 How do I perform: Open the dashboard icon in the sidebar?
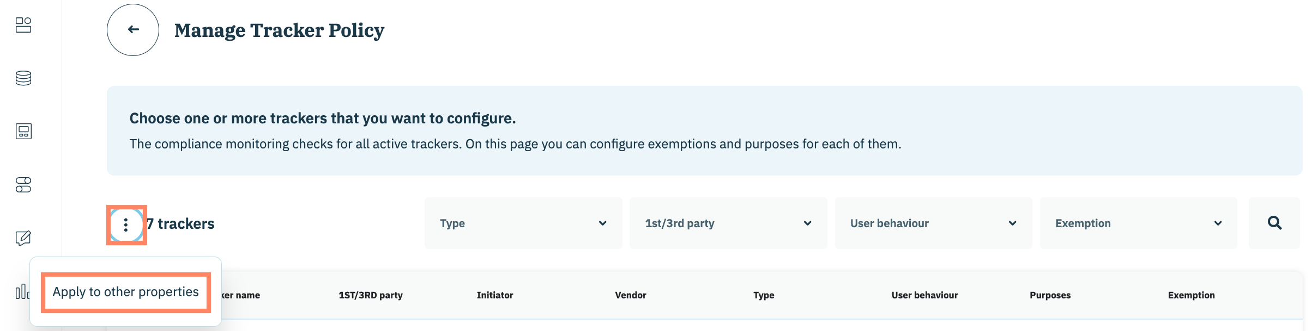click(x=23, y=25)
